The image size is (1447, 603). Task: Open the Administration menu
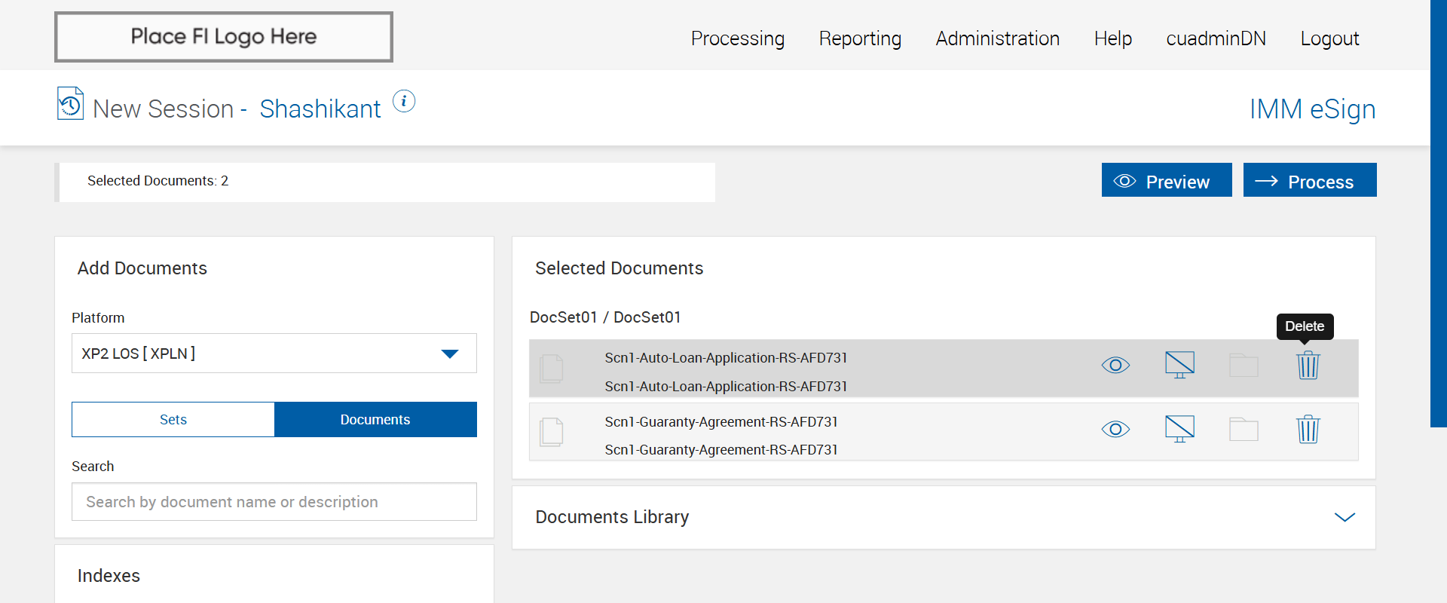[997, 38]
